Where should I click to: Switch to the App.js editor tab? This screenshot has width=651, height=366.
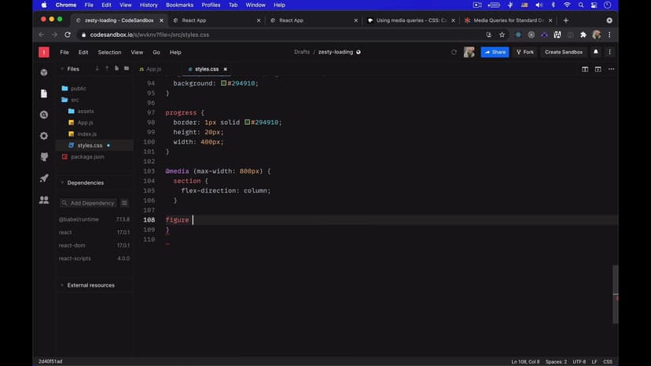pos(153,69)
